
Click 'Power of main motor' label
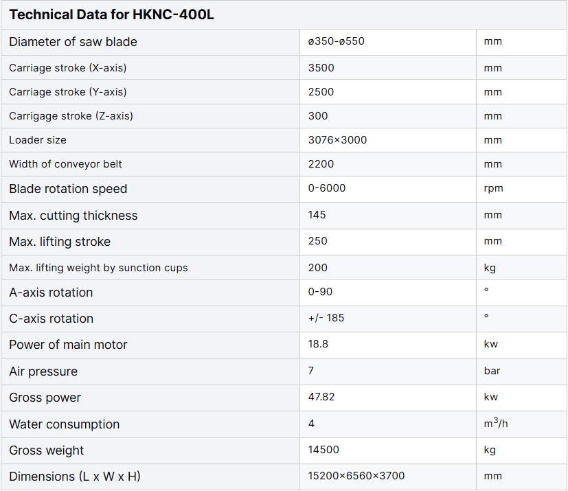click(68, 345)
